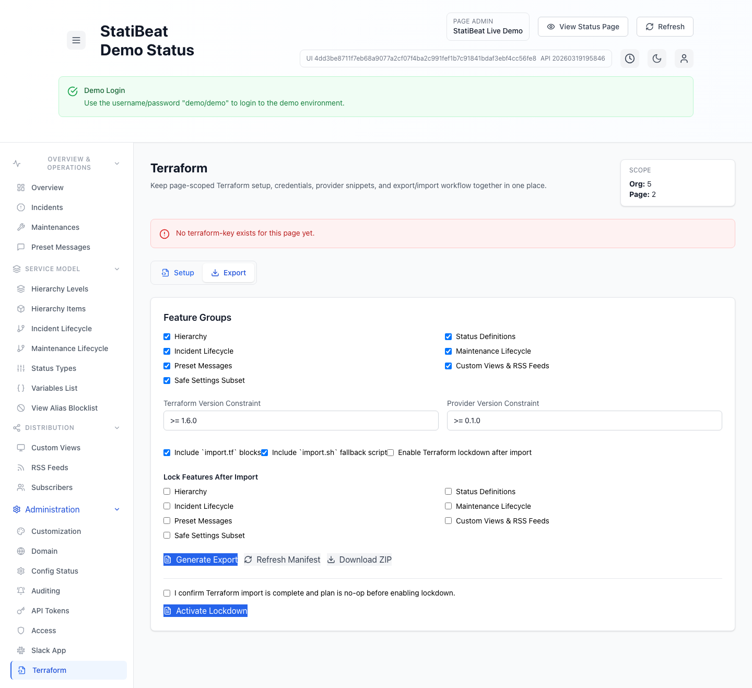752x688 pixels.
Task: Edit the Terraform Version Constraint field
Action: point(301,421)
